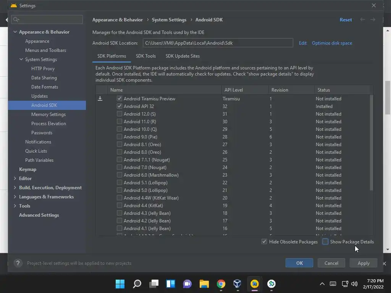Viewport: 391px width, 293px height.
Task: Click the Reset link
Action: tap(346, 20)
